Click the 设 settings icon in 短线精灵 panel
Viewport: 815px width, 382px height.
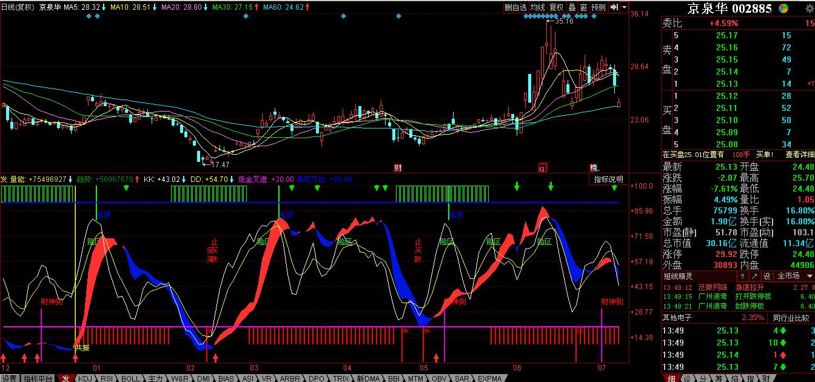coord(766,276)
